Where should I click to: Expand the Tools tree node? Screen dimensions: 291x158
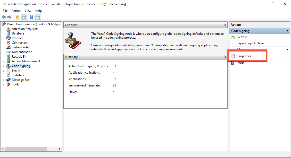(4, 85)
